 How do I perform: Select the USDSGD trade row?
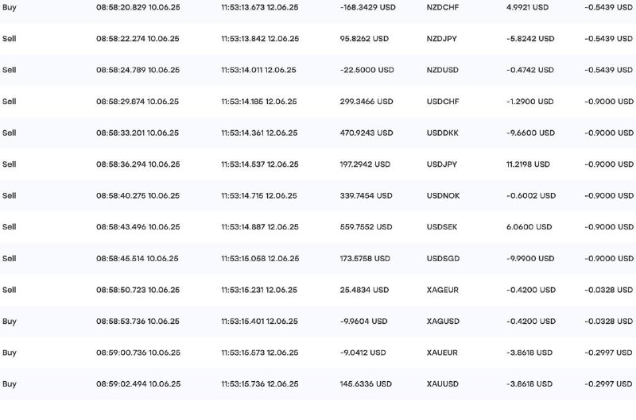click(318, 258)
